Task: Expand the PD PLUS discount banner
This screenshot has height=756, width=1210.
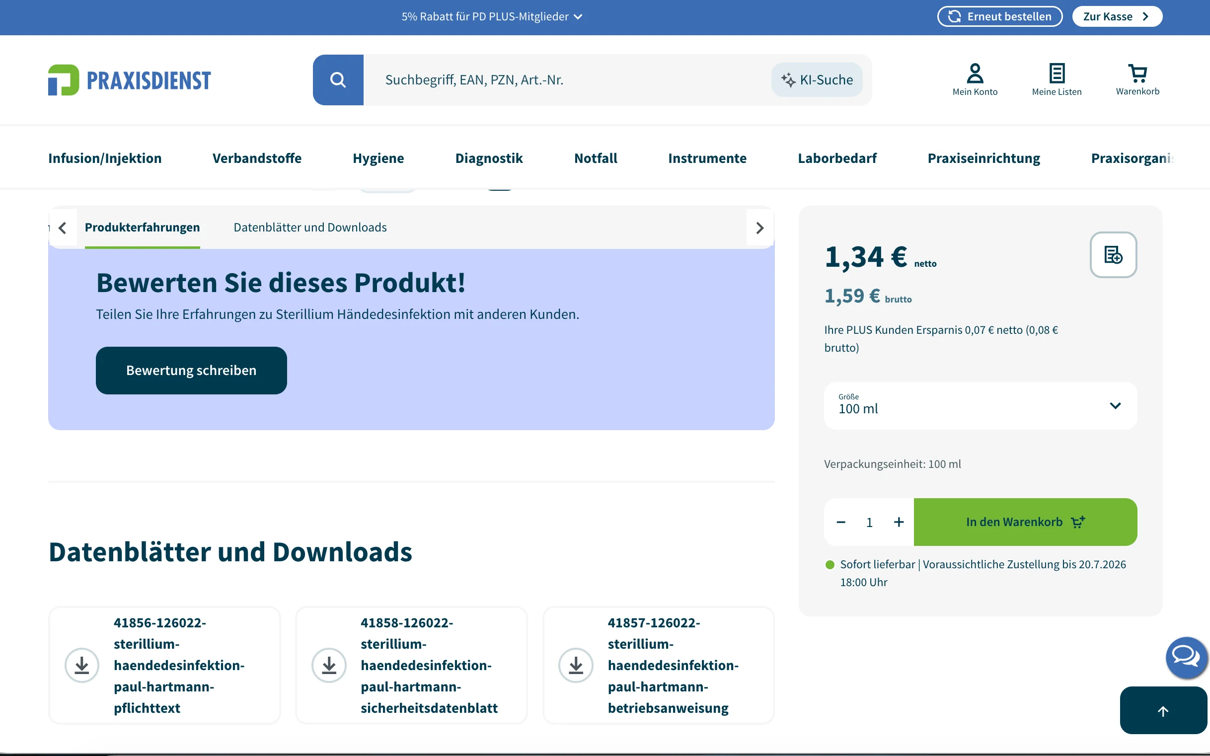Action: pos(492,16)
